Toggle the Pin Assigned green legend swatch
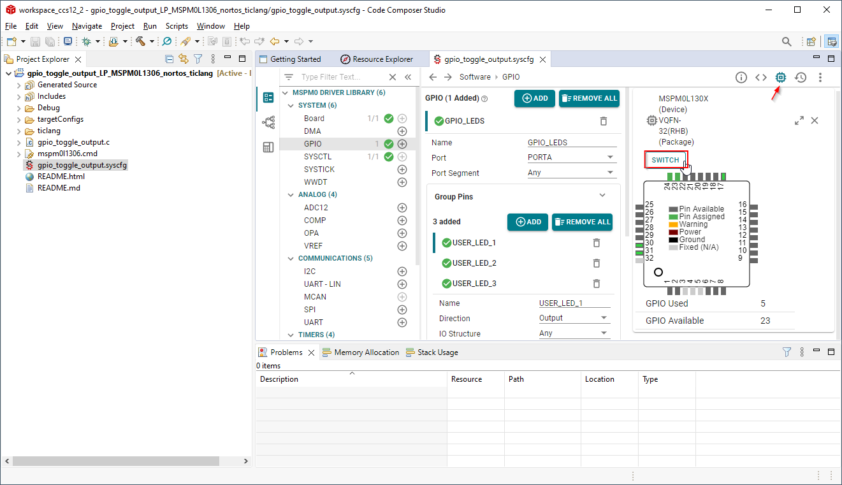The height and width of the screenshot is (485, 842). point(673,217)
